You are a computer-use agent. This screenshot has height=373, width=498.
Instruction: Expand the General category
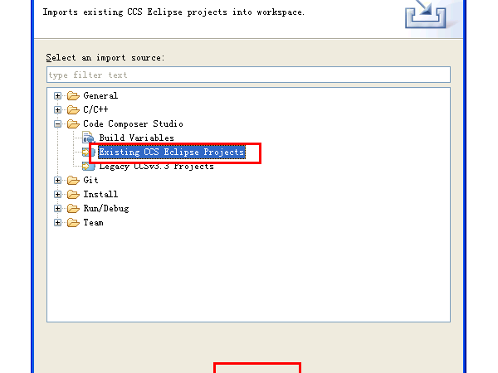tap(58, 95)
